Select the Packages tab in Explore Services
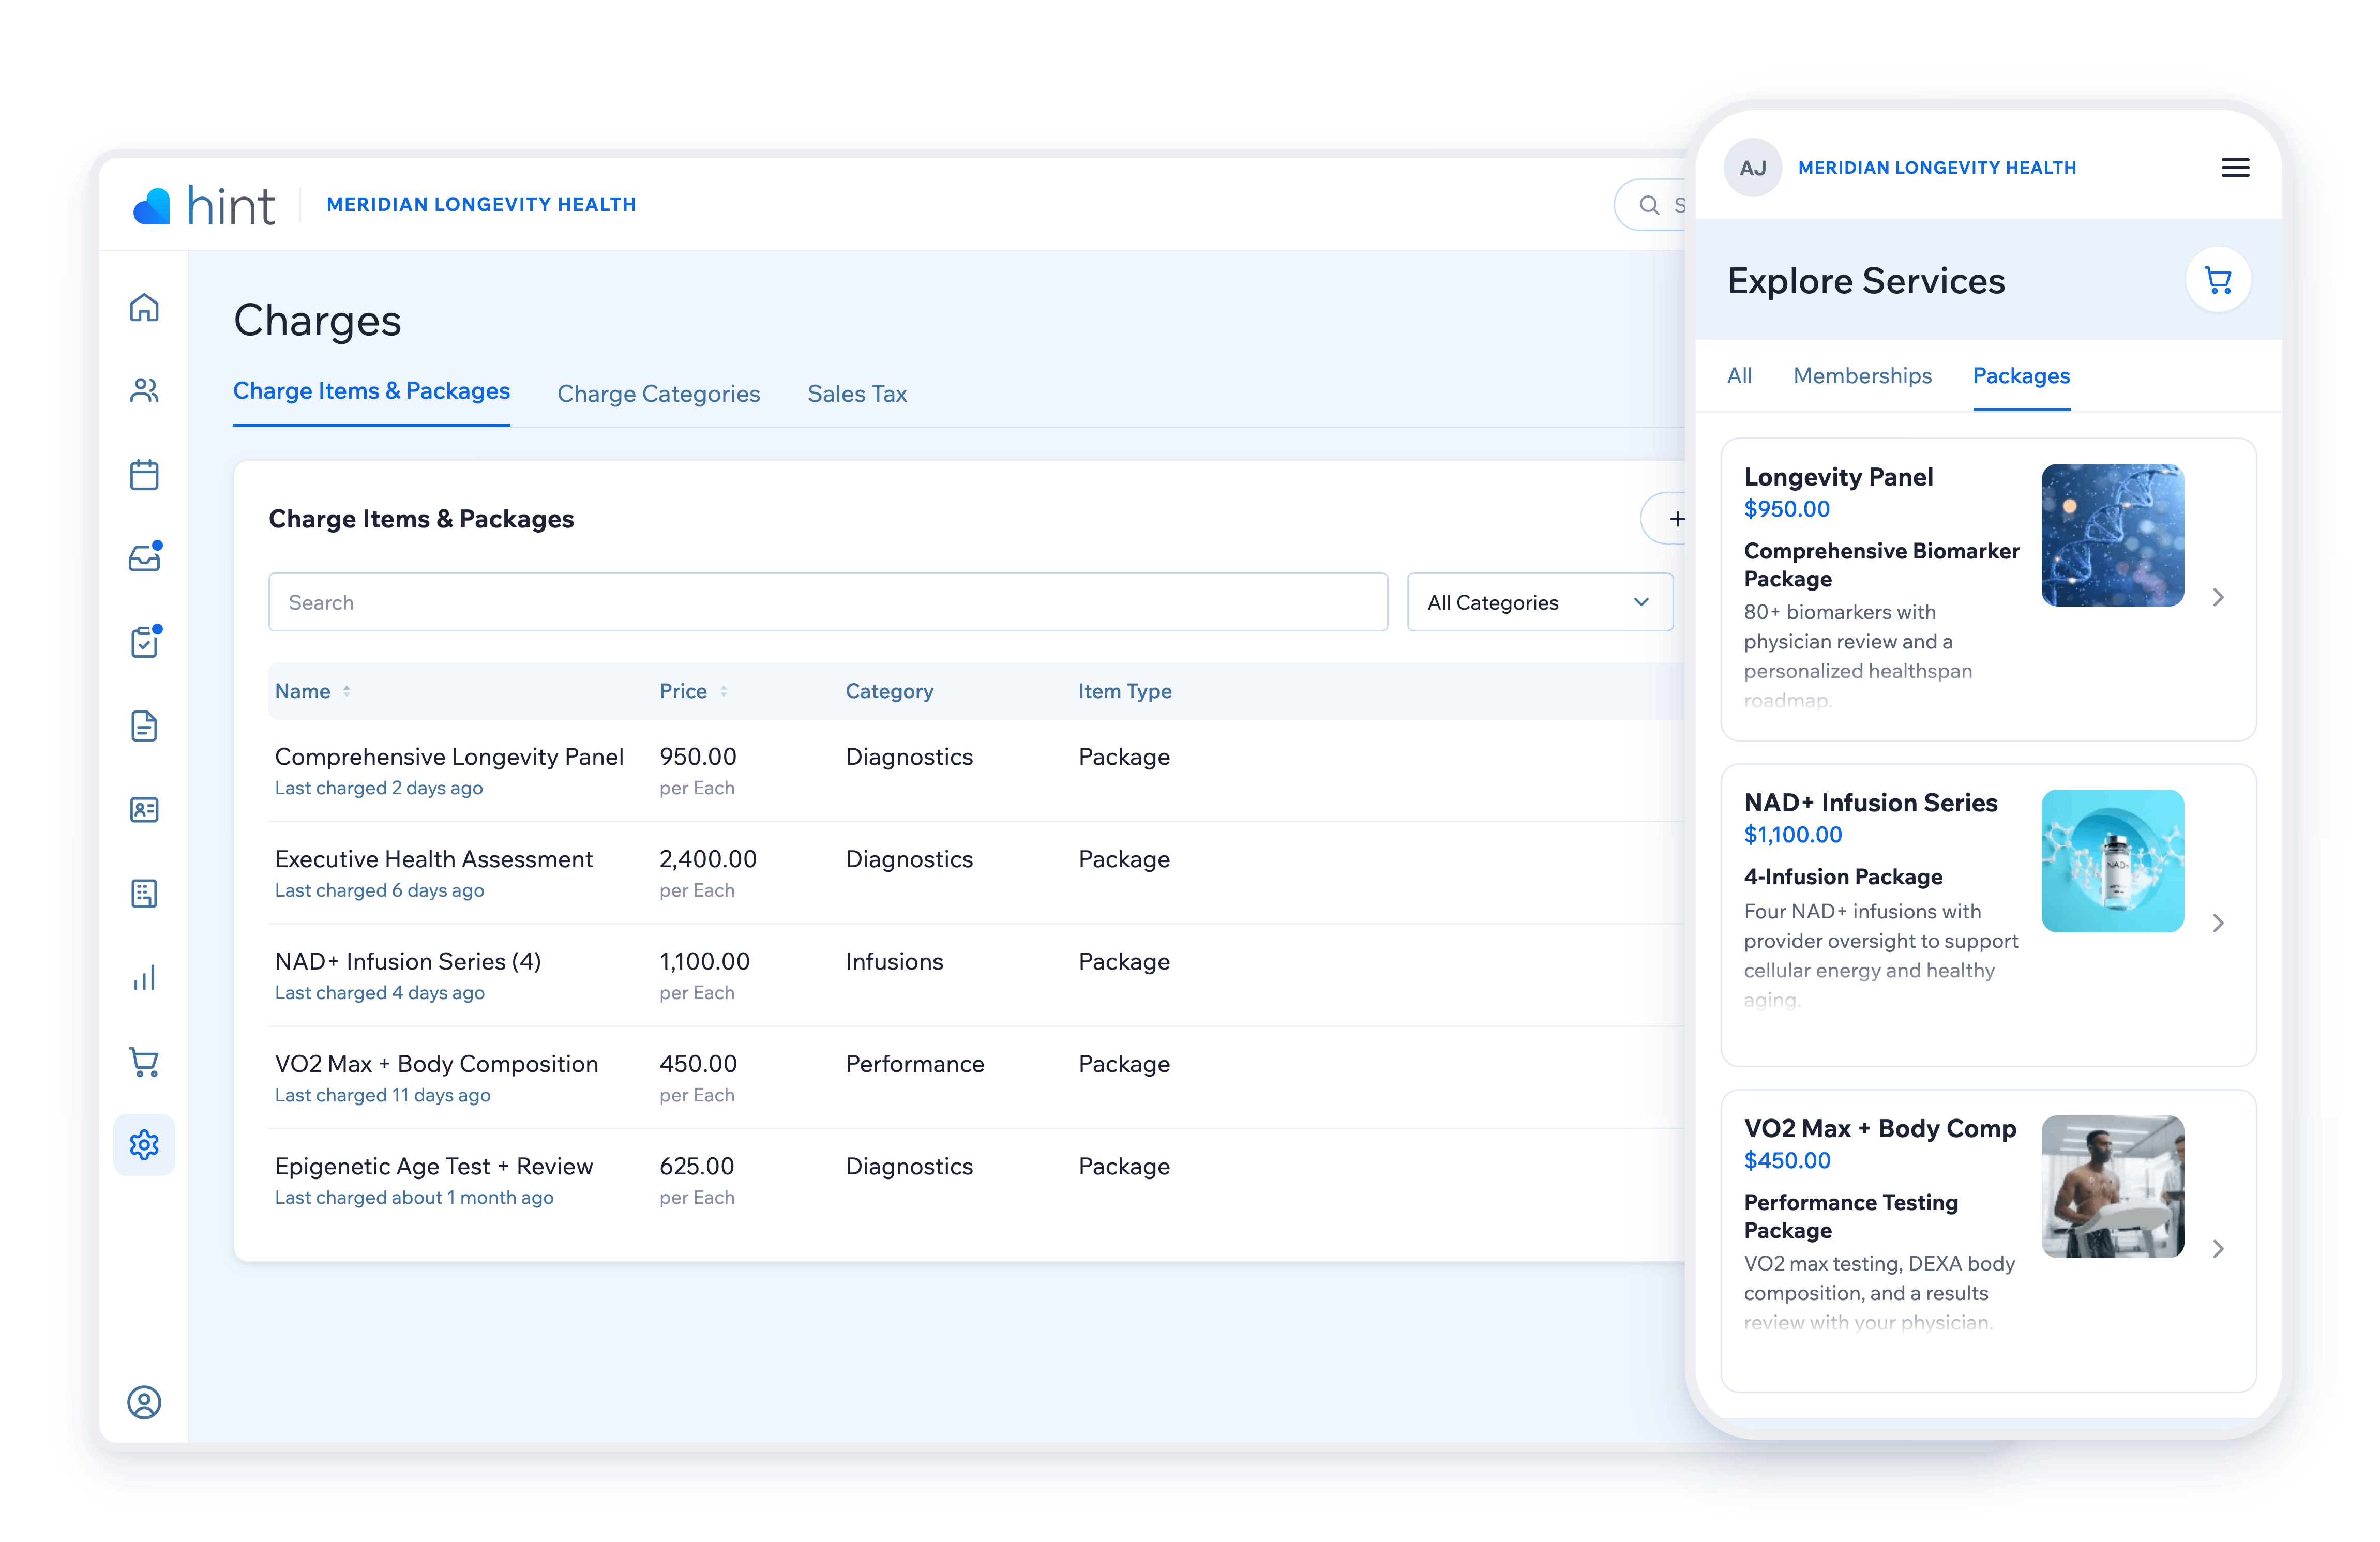The height and width of the screenshot is (1542, 2380). pyautogui.click(x=2021, y=376)
